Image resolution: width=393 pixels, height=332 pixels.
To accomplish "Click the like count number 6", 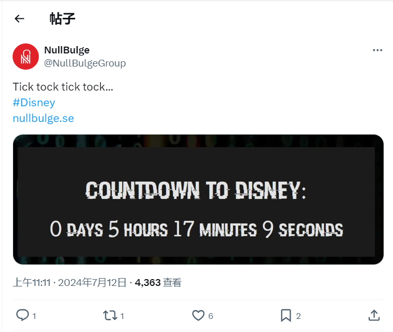I will click(x=210, y=315).
